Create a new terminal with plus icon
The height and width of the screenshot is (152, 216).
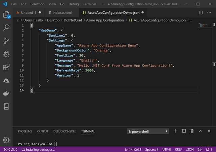175,131
